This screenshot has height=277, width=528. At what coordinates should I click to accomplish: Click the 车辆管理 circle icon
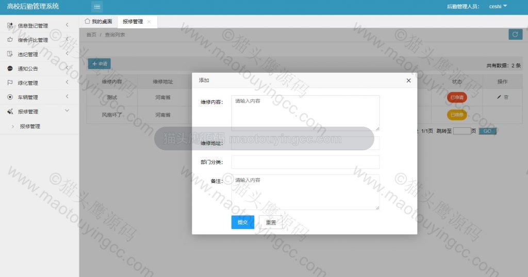click(10, 97)
